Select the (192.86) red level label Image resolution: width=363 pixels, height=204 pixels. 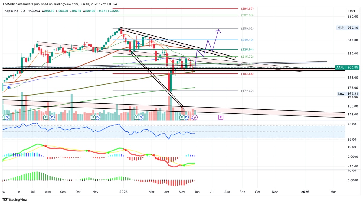tap(247, 74)
